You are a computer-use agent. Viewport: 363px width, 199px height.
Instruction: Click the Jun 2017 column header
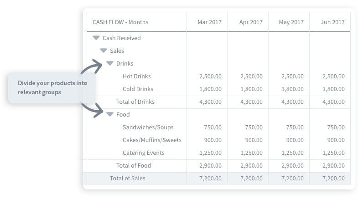pos(332,22)
